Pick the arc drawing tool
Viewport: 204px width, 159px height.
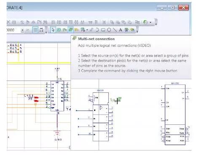pyautogui.click(x=97, y=30)
